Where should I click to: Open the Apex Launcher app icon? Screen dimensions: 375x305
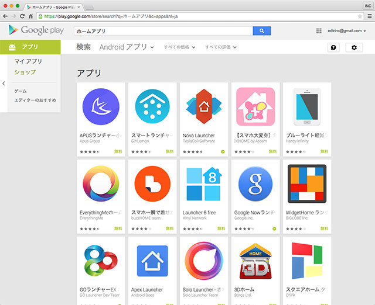point(152,261)
